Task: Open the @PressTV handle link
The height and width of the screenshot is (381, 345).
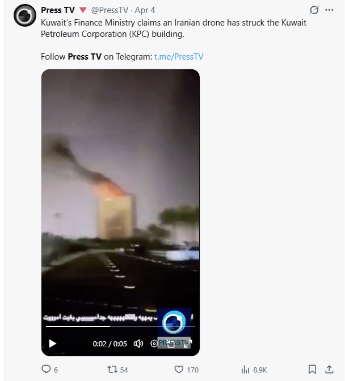Action: tap(110, 10)
